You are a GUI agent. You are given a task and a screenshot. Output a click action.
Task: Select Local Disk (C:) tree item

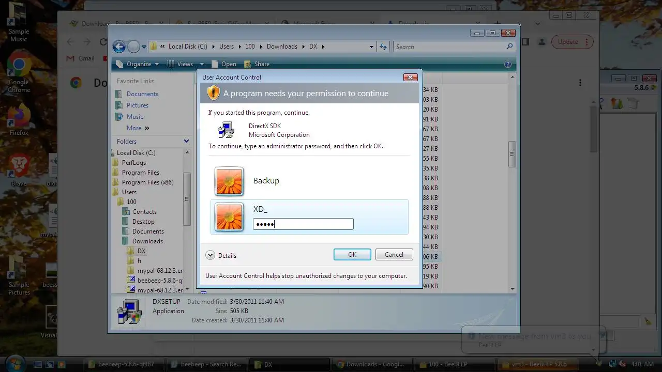click(136, 153)
